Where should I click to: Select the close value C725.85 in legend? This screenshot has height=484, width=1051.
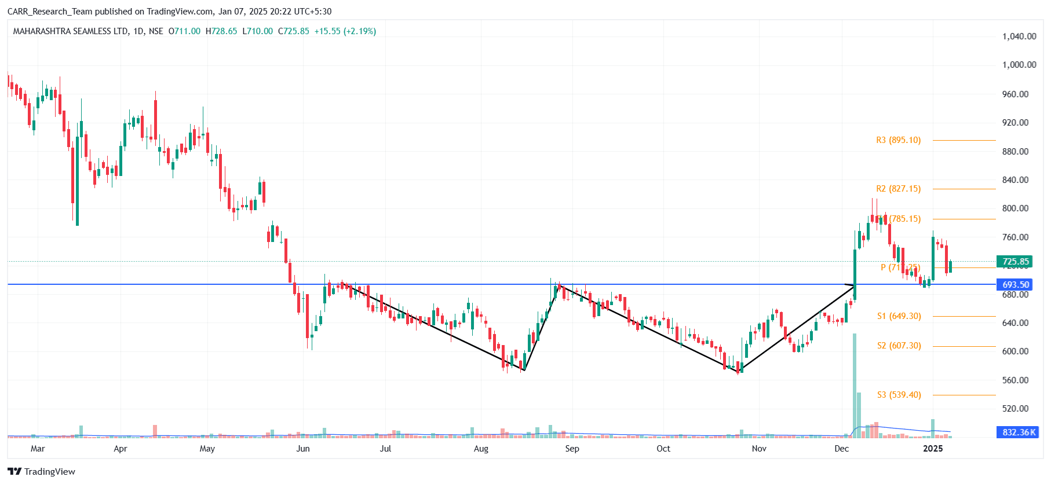point(294,31)
